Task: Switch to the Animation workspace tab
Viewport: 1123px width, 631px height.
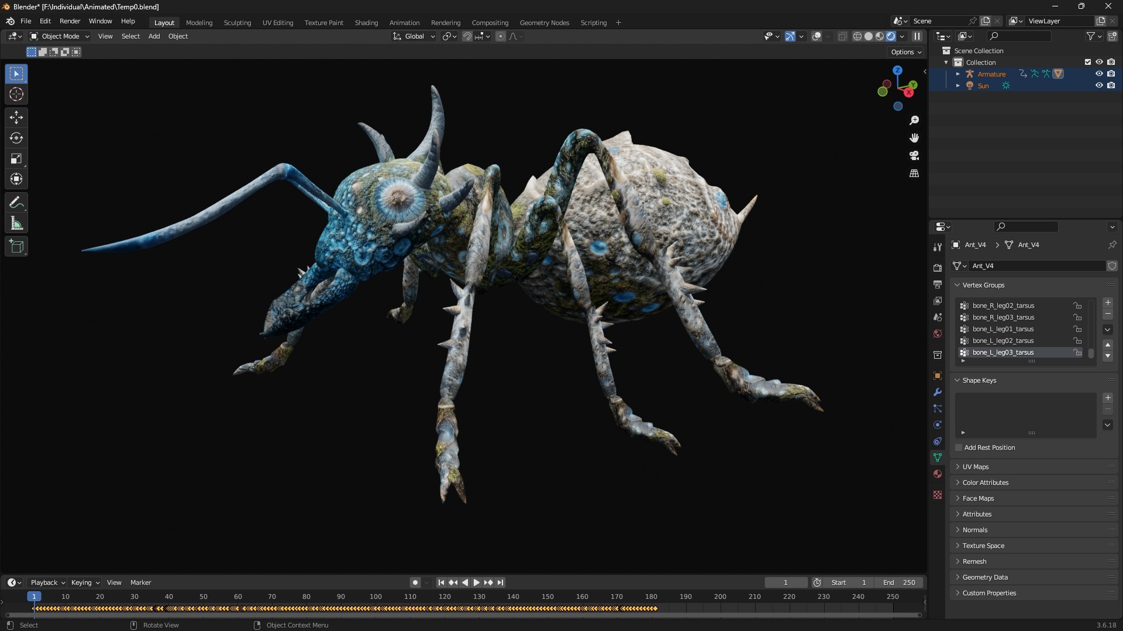Action: click(x=404, y=23)
